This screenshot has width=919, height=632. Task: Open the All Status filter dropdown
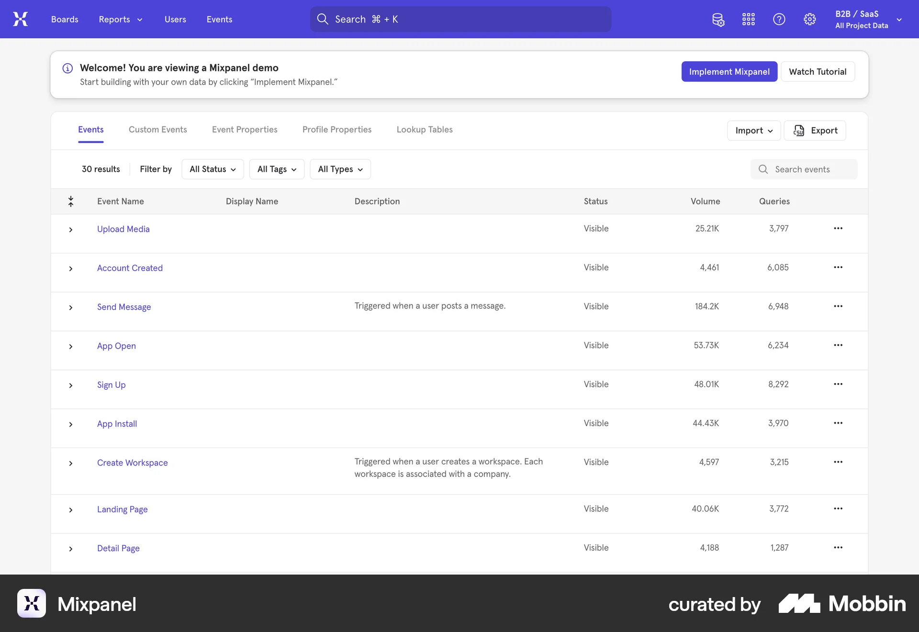pos(213,169)
